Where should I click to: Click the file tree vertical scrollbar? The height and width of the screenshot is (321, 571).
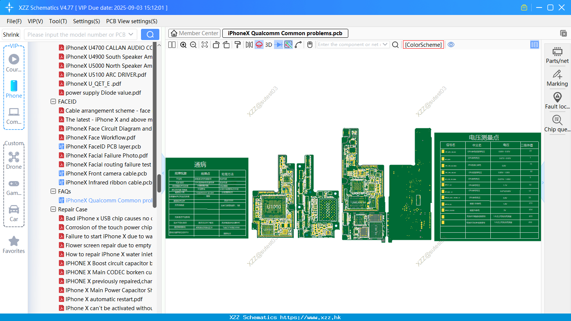[159, 183]
